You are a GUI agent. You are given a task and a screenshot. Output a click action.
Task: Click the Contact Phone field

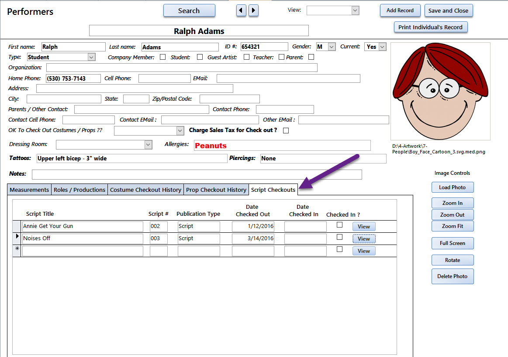(285, 109)
